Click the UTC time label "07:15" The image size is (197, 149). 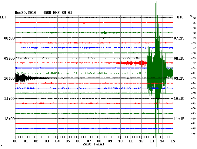[179, 38]
